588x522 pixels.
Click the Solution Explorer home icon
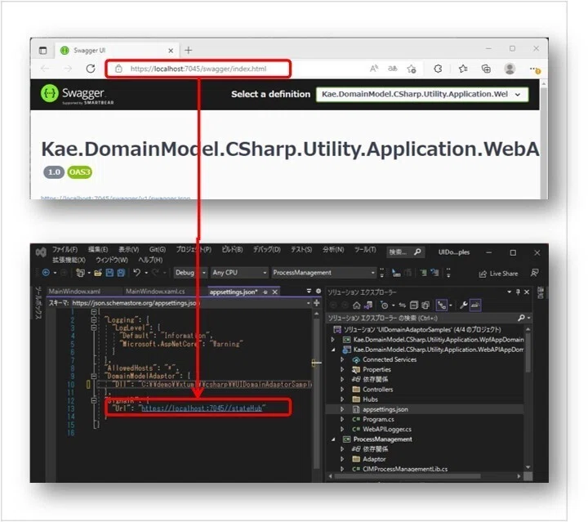[x=357, y=306]
